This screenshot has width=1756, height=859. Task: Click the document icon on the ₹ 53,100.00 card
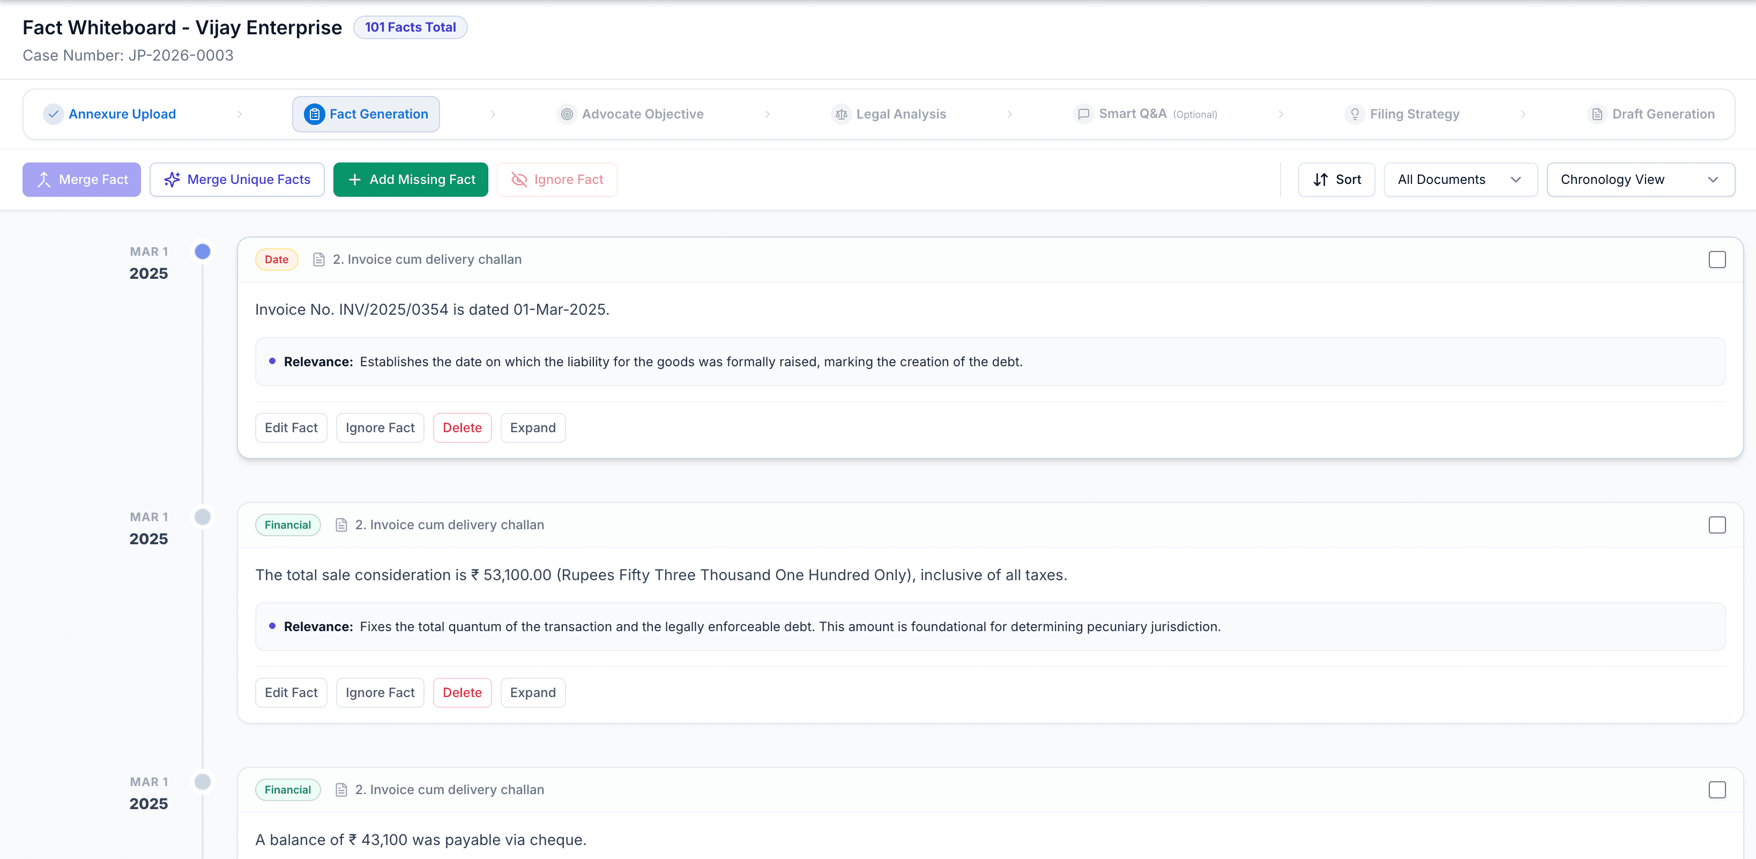coord(341,525)
